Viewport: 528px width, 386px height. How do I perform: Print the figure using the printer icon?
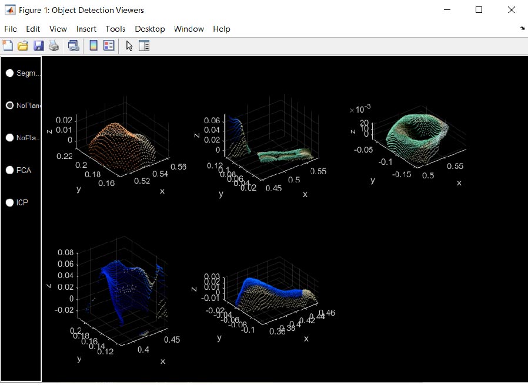[54, 46]
